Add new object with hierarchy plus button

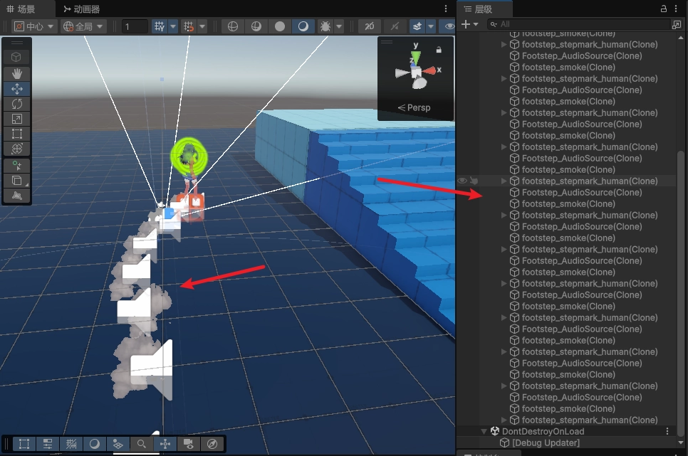[466, 25]
